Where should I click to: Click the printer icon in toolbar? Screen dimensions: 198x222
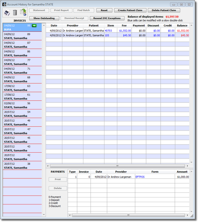[7, 12]
